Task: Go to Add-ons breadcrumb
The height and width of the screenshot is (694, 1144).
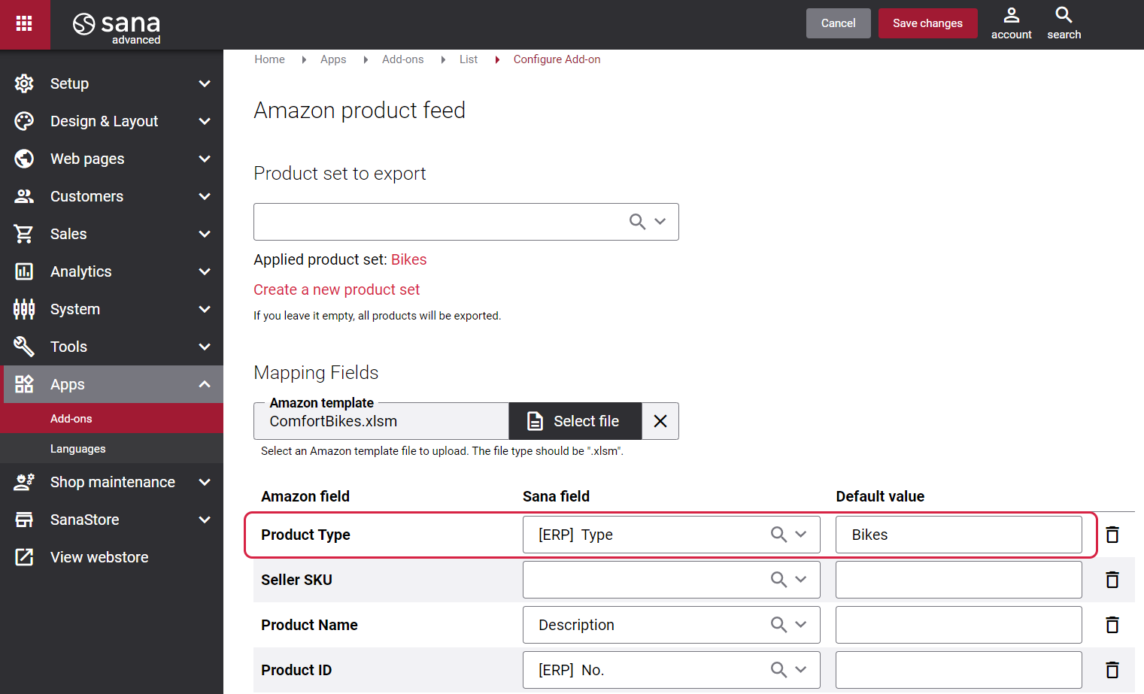Action: pyautogui.click(x=402, y=59)
